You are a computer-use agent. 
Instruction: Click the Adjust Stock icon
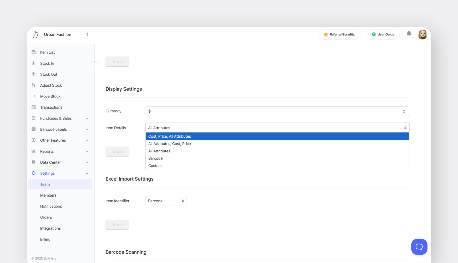pos(33,85)
